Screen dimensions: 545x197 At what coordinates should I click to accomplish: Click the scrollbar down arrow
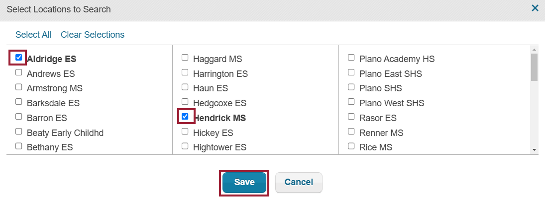click(534, 150)
